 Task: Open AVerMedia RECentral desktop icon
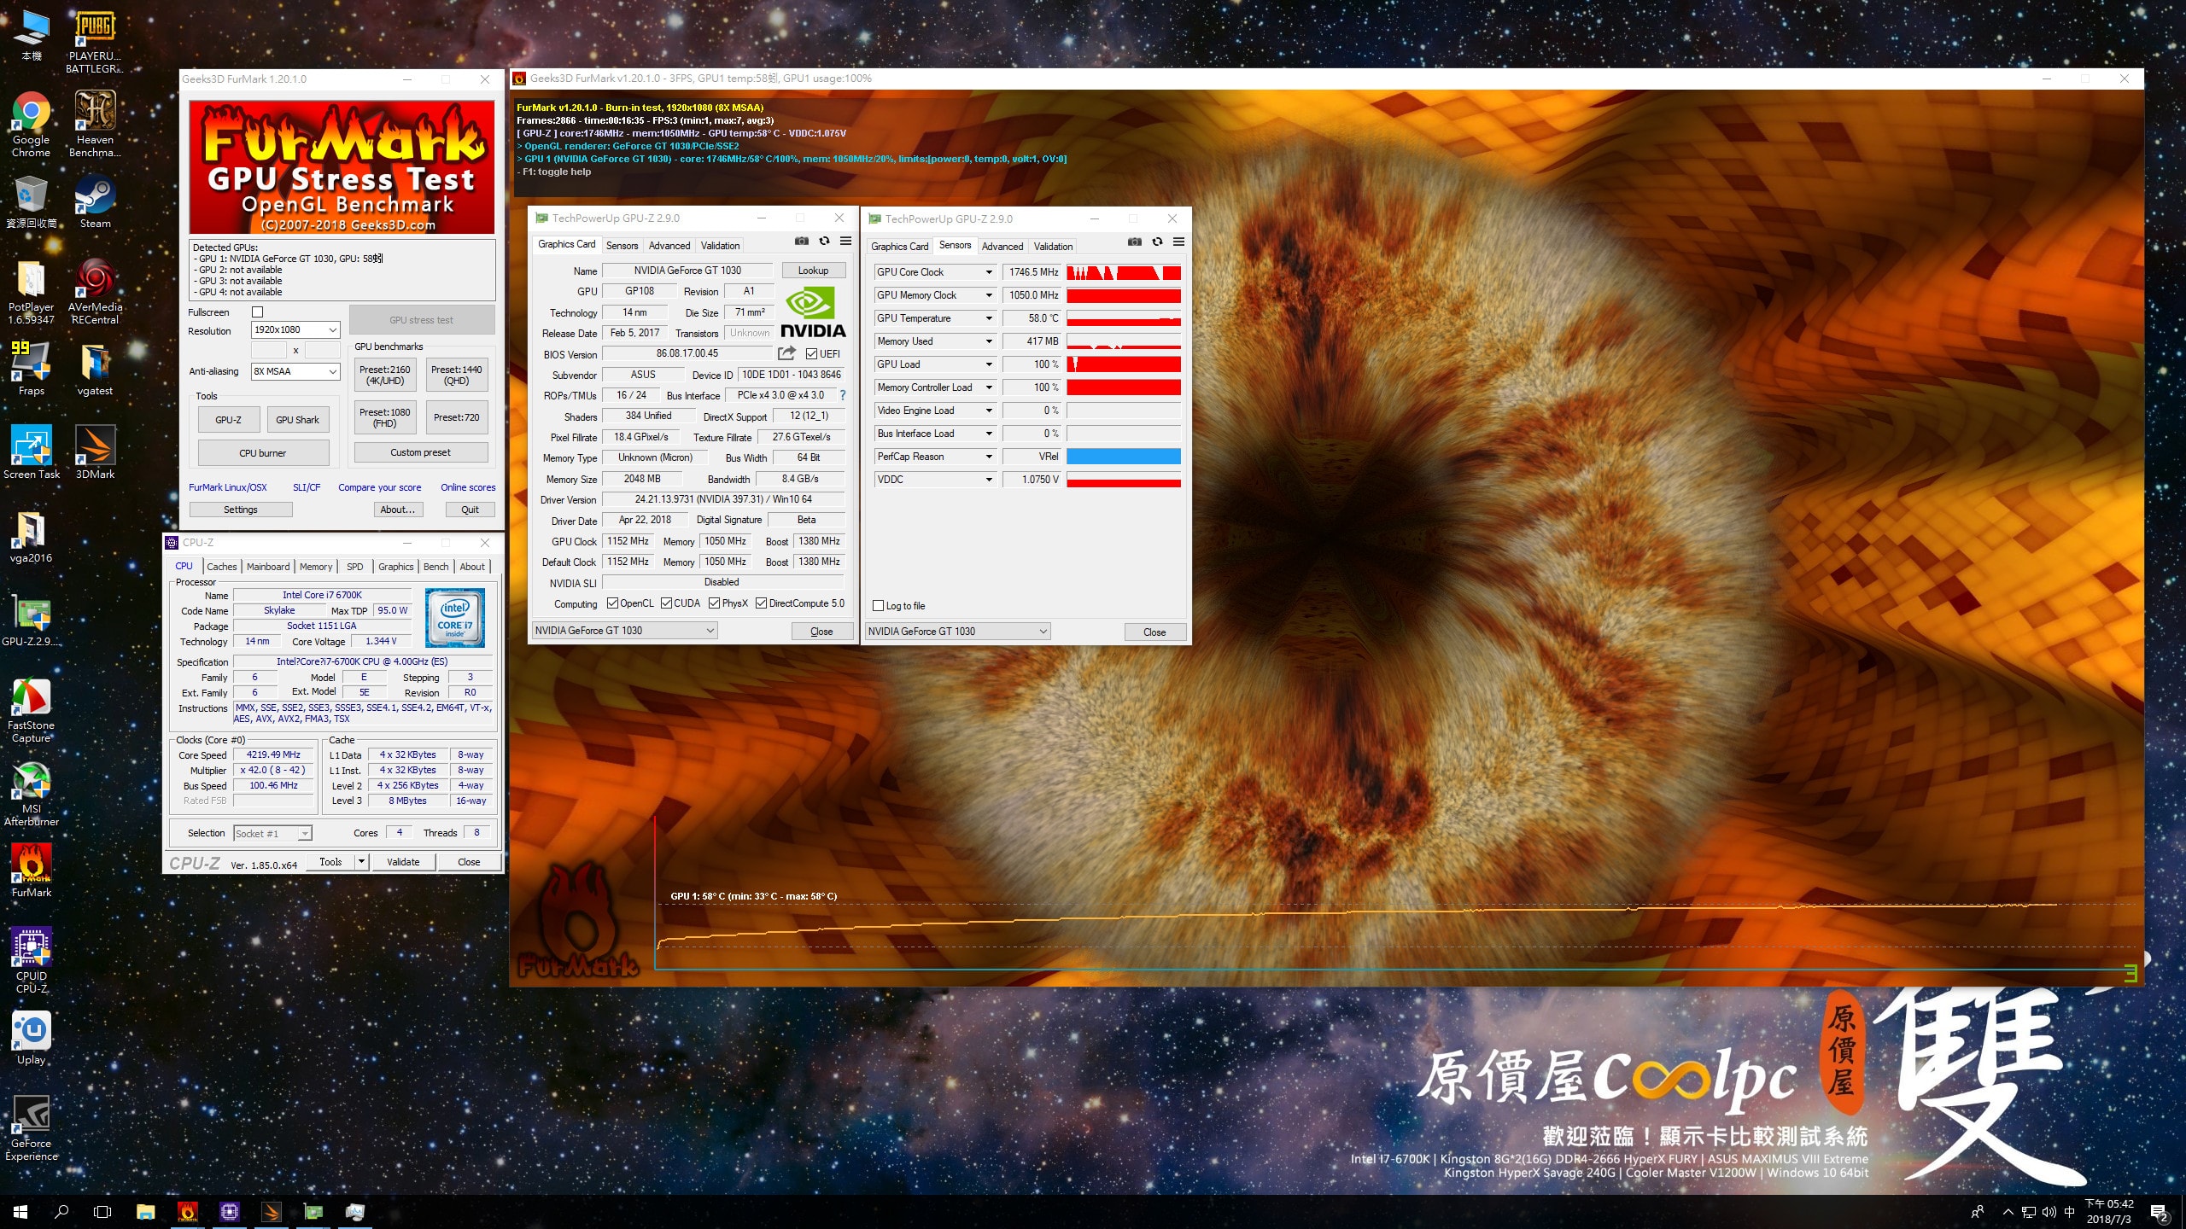95,292
